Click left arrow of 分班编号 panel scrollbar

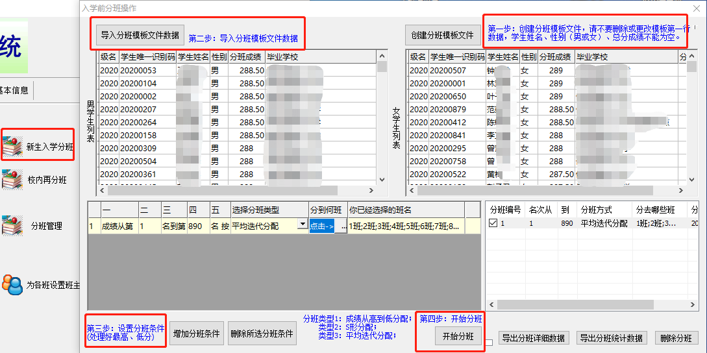(x=491, y=304)
